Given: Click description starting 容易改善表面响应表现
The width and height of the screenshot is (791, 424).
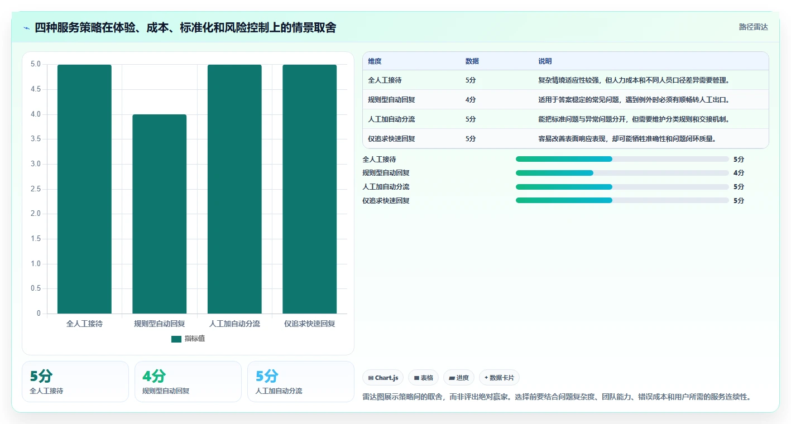Looking at the screenshot, I should point(627,139).
